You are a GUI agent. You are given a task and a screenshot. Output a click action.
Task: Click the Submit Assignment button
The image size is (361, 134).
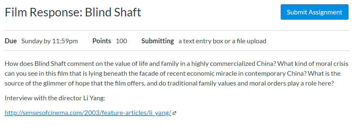[x=314, y=12]
